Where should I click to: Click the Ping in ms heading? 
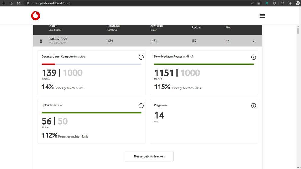point(160,105)
